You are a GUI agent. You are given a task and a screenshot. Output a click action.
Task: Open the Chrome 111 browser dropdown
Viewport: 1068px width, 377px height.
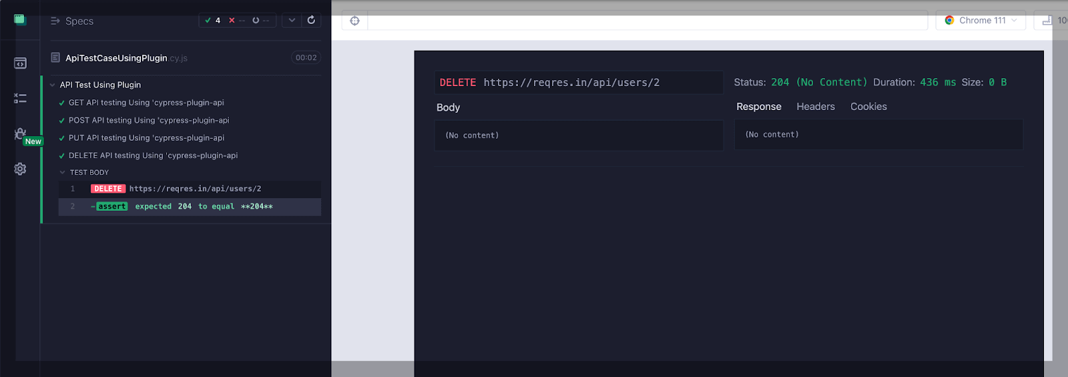click(x=981, y=21)
